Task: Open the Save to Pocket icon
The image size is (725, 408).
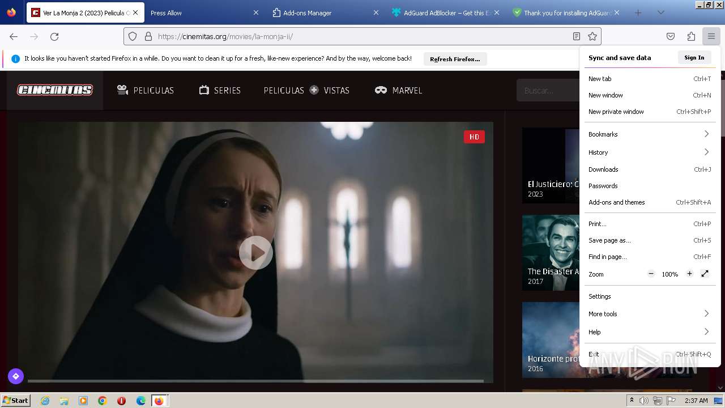Action: (x=671, y=36)
